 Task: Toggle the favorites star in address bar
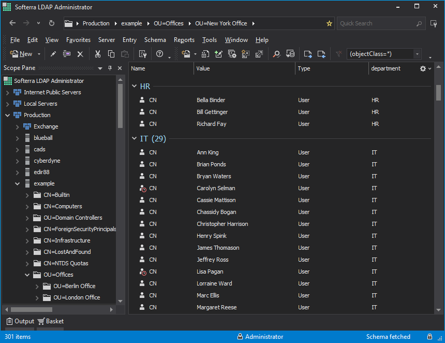pyautogui.click(x=329, y=23)
